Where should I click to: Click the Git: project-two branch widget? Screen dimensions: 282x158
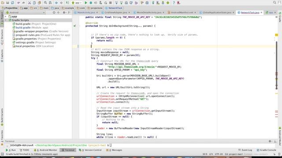234,154
